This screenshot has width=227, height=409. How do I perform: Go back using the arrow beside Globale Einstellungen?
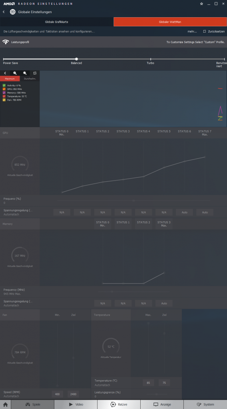point(4,12)
